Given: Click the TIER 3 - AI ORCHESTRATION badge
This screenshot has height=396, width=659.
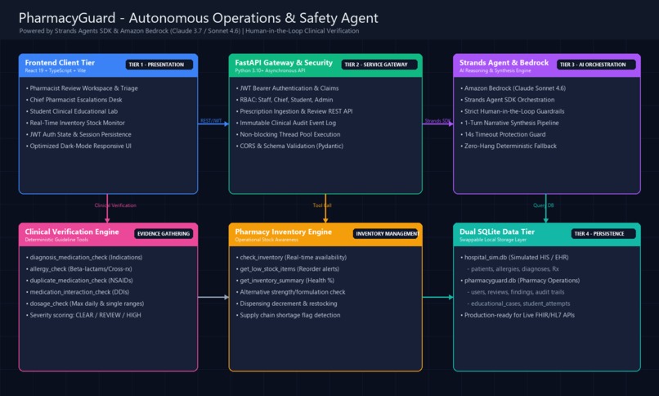Looking at the screenshot, I should (596, 65).
